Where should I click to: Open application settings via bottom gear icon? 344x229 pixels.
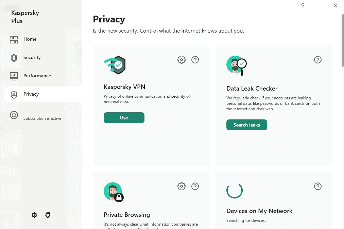tap(34, 215)
